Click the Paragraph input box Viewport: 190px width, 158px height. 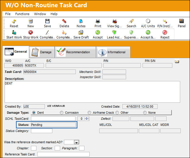click(82, 148)
